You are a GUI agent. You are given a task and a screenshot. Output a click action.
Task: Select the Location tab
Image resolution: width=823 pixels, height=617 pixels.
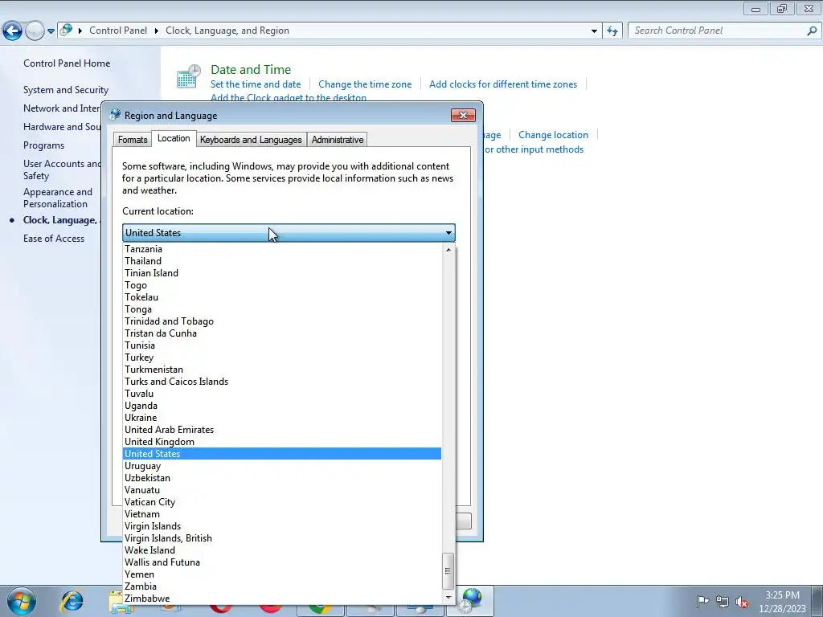coord(174,138)
